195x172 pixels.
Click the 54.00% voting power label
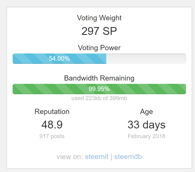59,59
